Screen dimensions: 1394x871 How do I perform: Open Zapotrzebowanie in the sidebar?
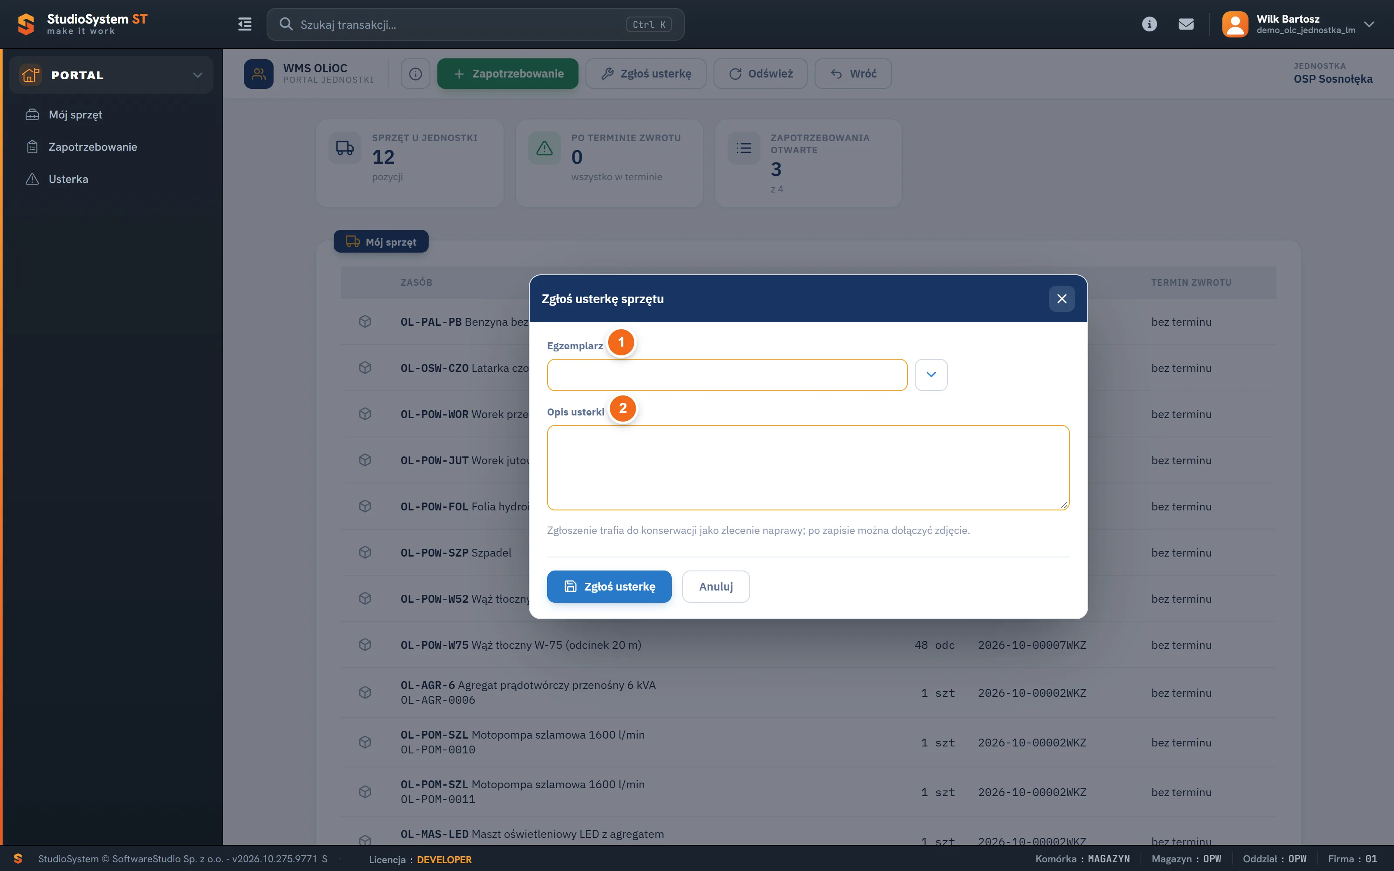[93, 147]
